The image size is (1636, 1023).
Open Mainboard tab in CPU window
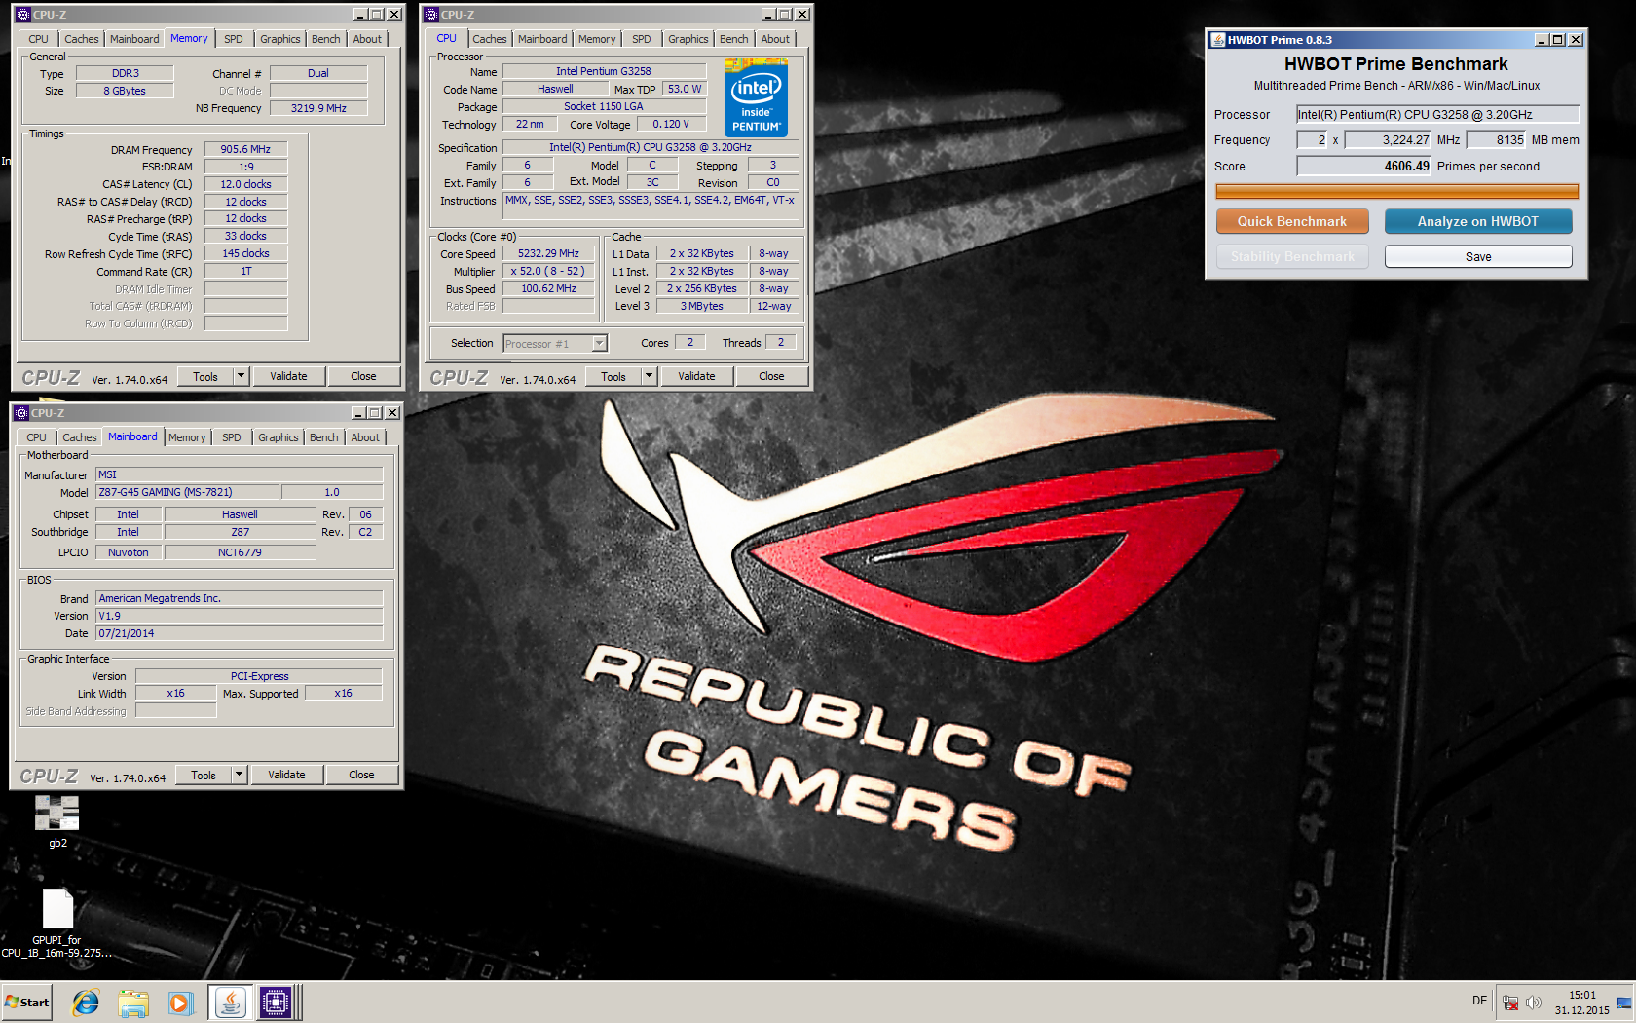542,39
